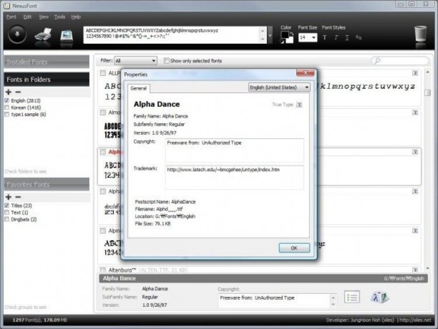This screenshot has width=438, height=329.
Task: Click font type icon on selected Alpha Dance row
Action: 415,152
